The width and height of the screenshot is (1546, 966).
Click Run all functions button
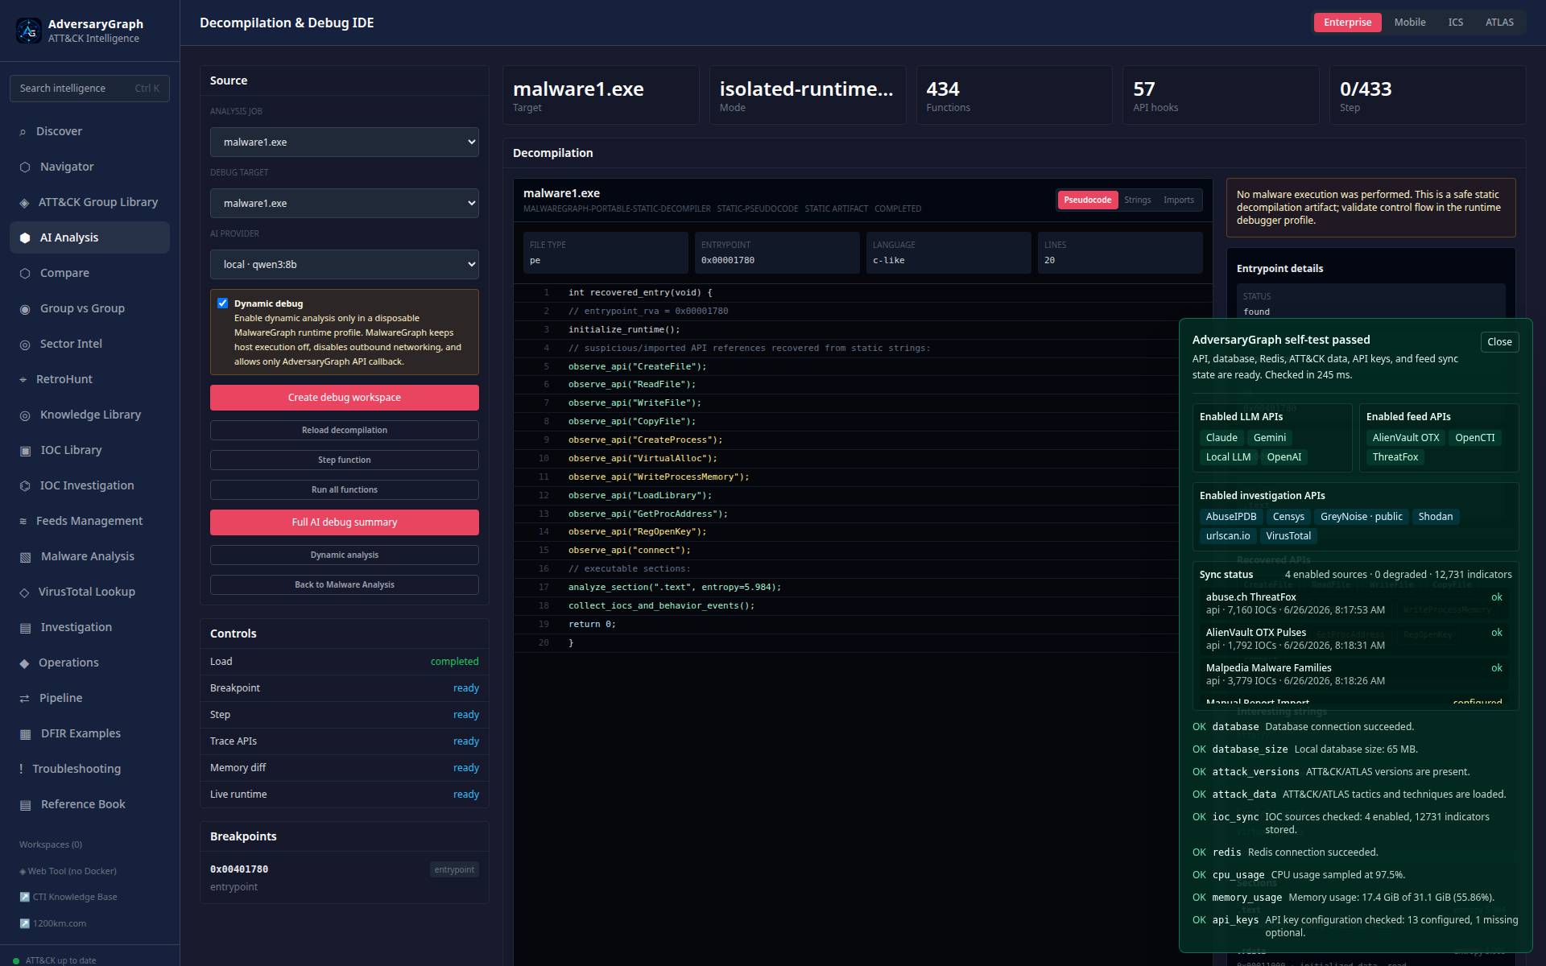click(345, 490)
